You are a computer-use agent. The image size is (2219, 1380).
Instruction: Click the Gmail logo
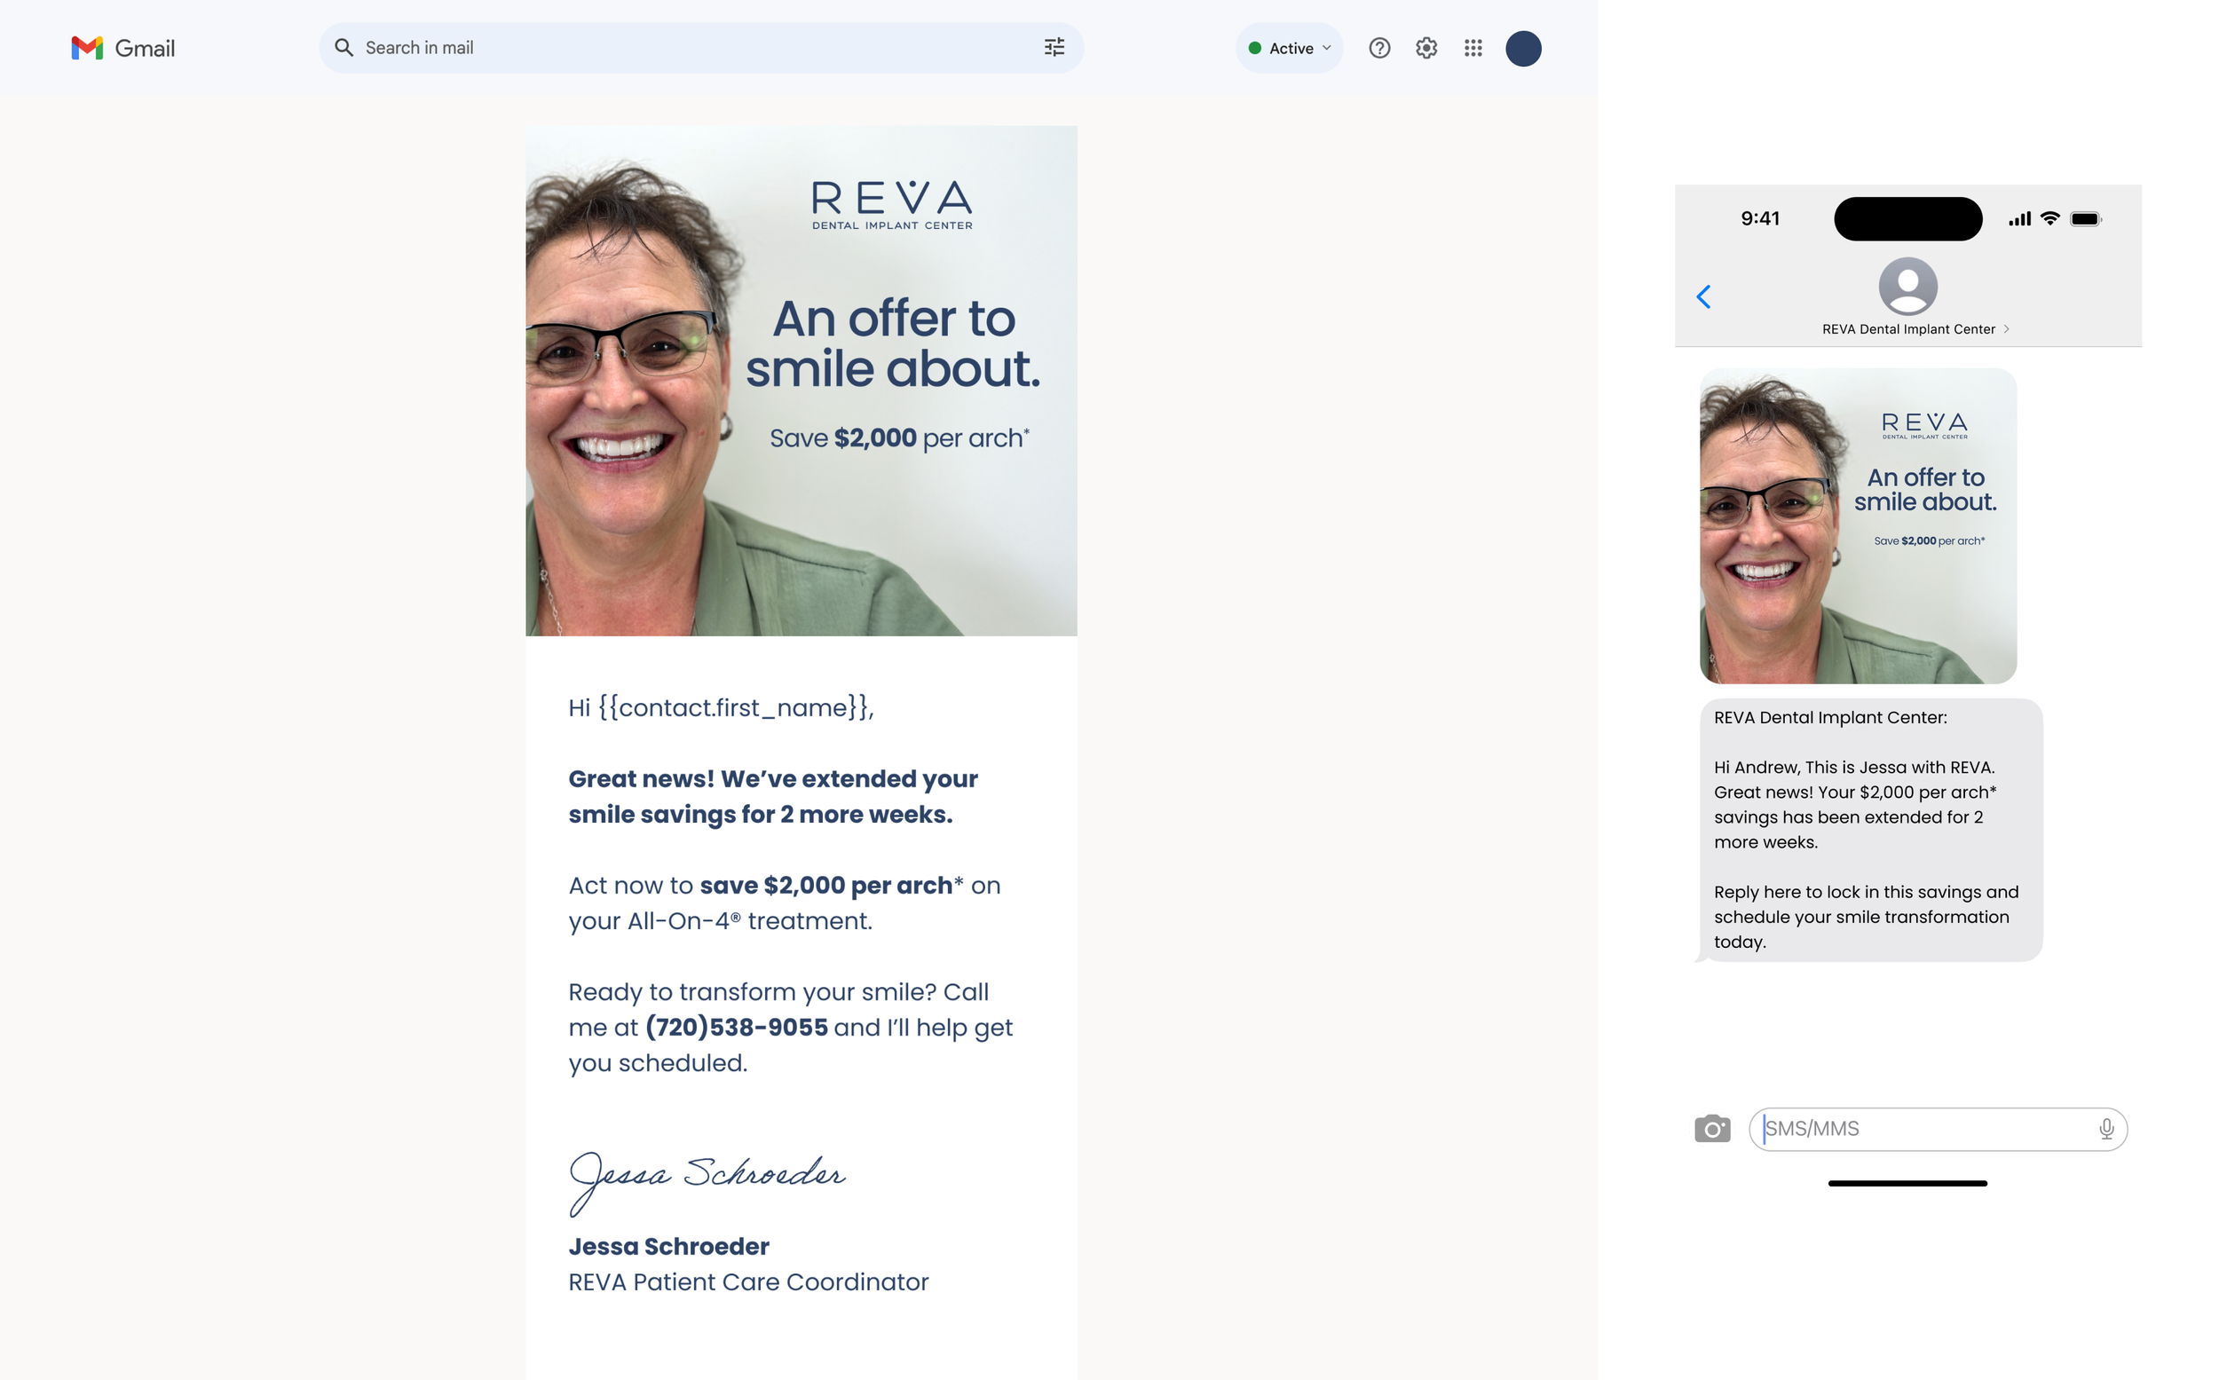point(122,47)
